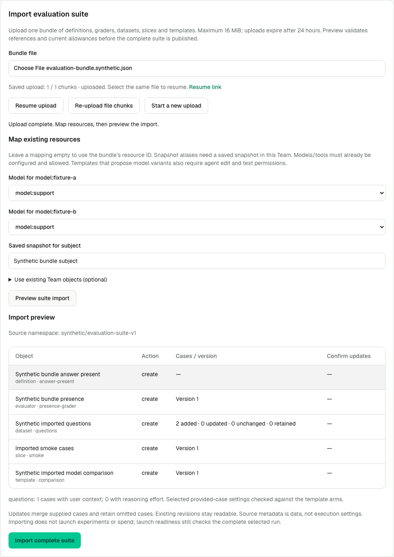Viewport: 394px width, 557px height.
Task: Open the Model for model:fixture-a dropdown
Action: pos(197,193)
